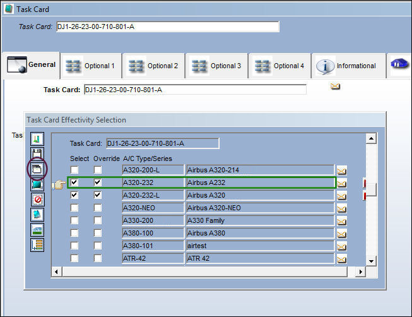
Task: Click the floppy disk save icon
Action: click(37, 153)
